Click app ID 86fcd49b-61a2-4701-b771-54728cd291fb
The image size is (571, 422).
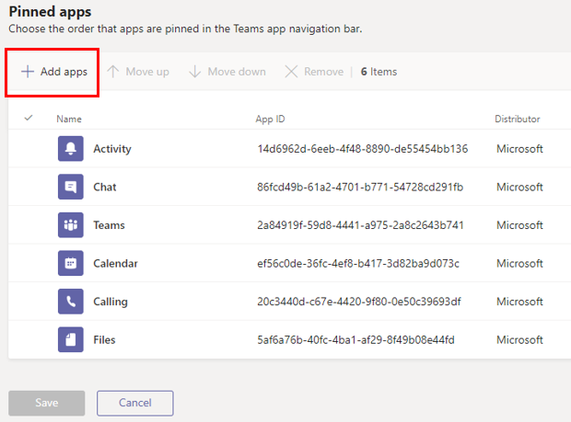click(x=360, y=187)
